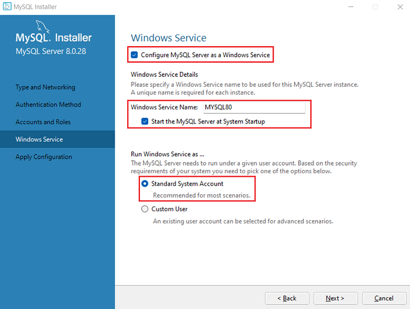Click the Windows Service Name input field
The image size is (410, 309).
(254, 107)
